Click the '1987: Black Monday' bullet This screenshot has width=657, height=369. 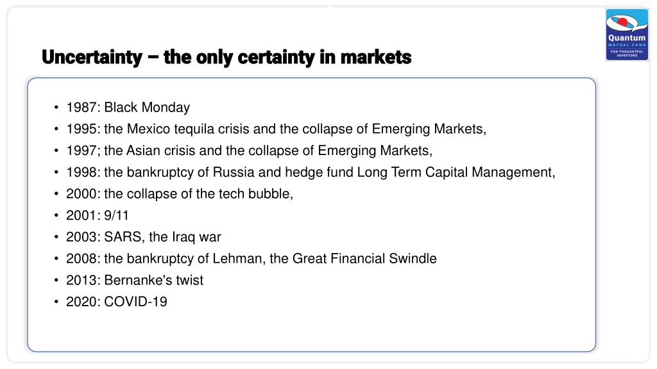coord(128,108)
